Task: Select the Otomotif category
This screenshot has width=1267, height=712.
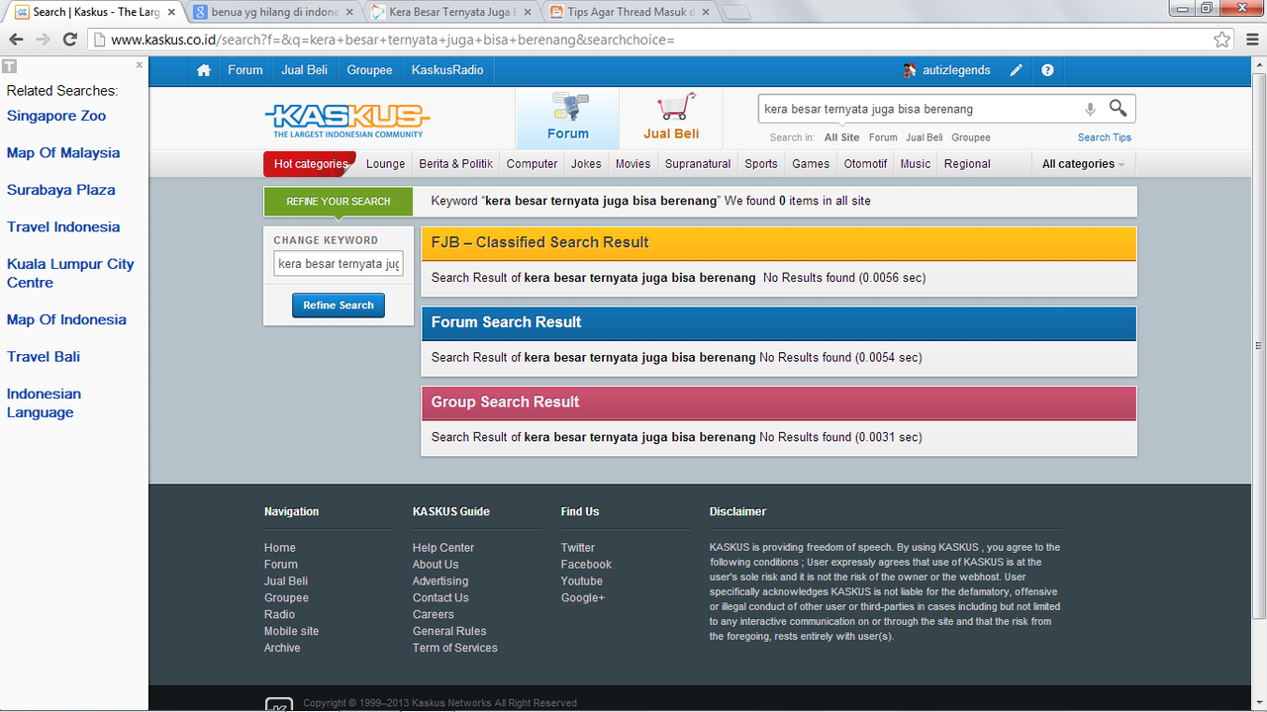Action: (x=866, y=164)
